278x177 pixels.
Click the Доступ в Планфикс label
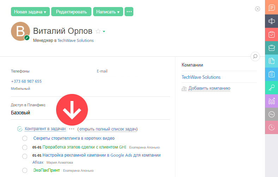[x=28, y=105]
